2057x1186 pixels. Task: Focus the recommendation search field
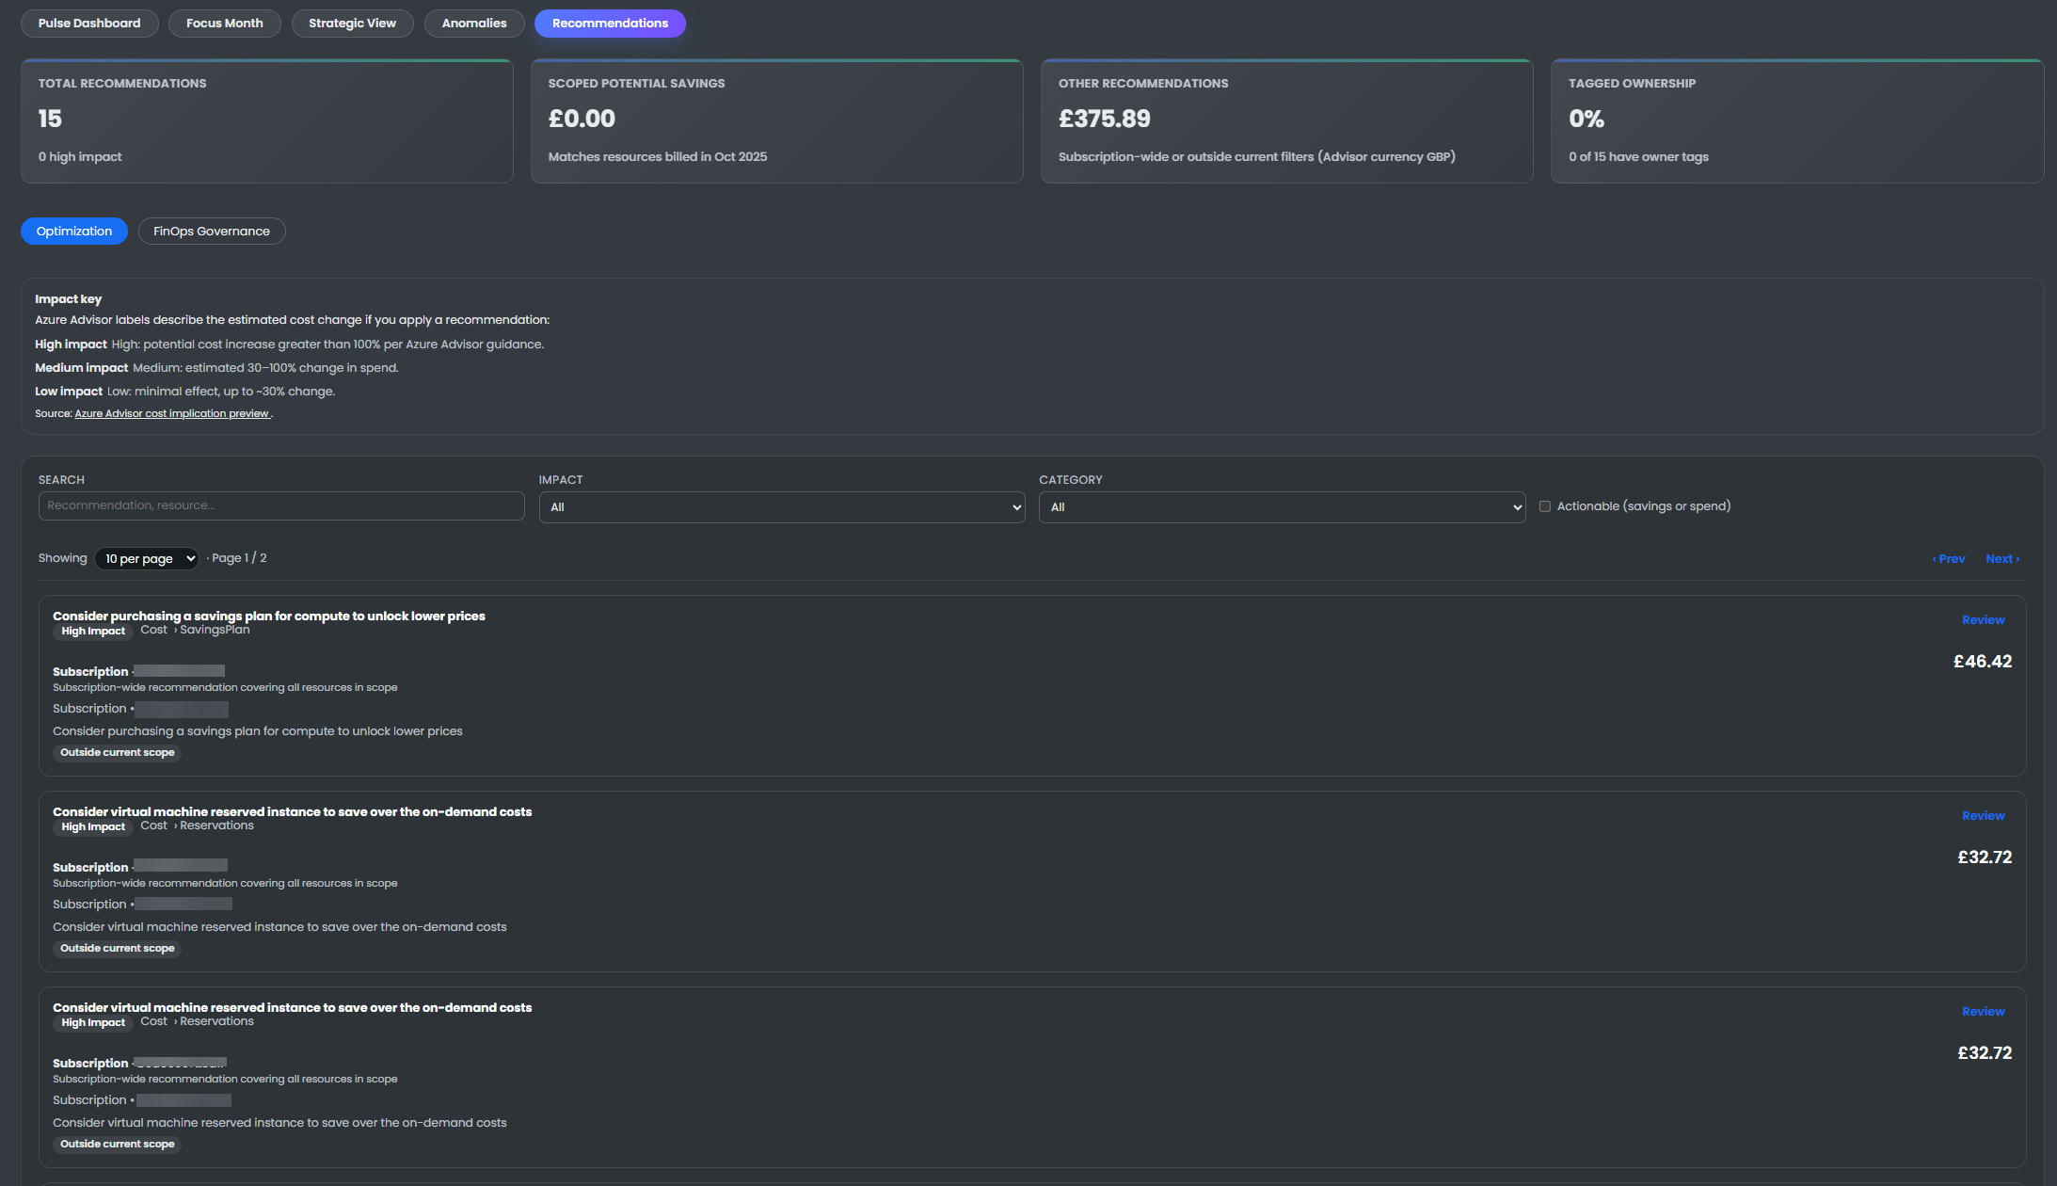281,505
